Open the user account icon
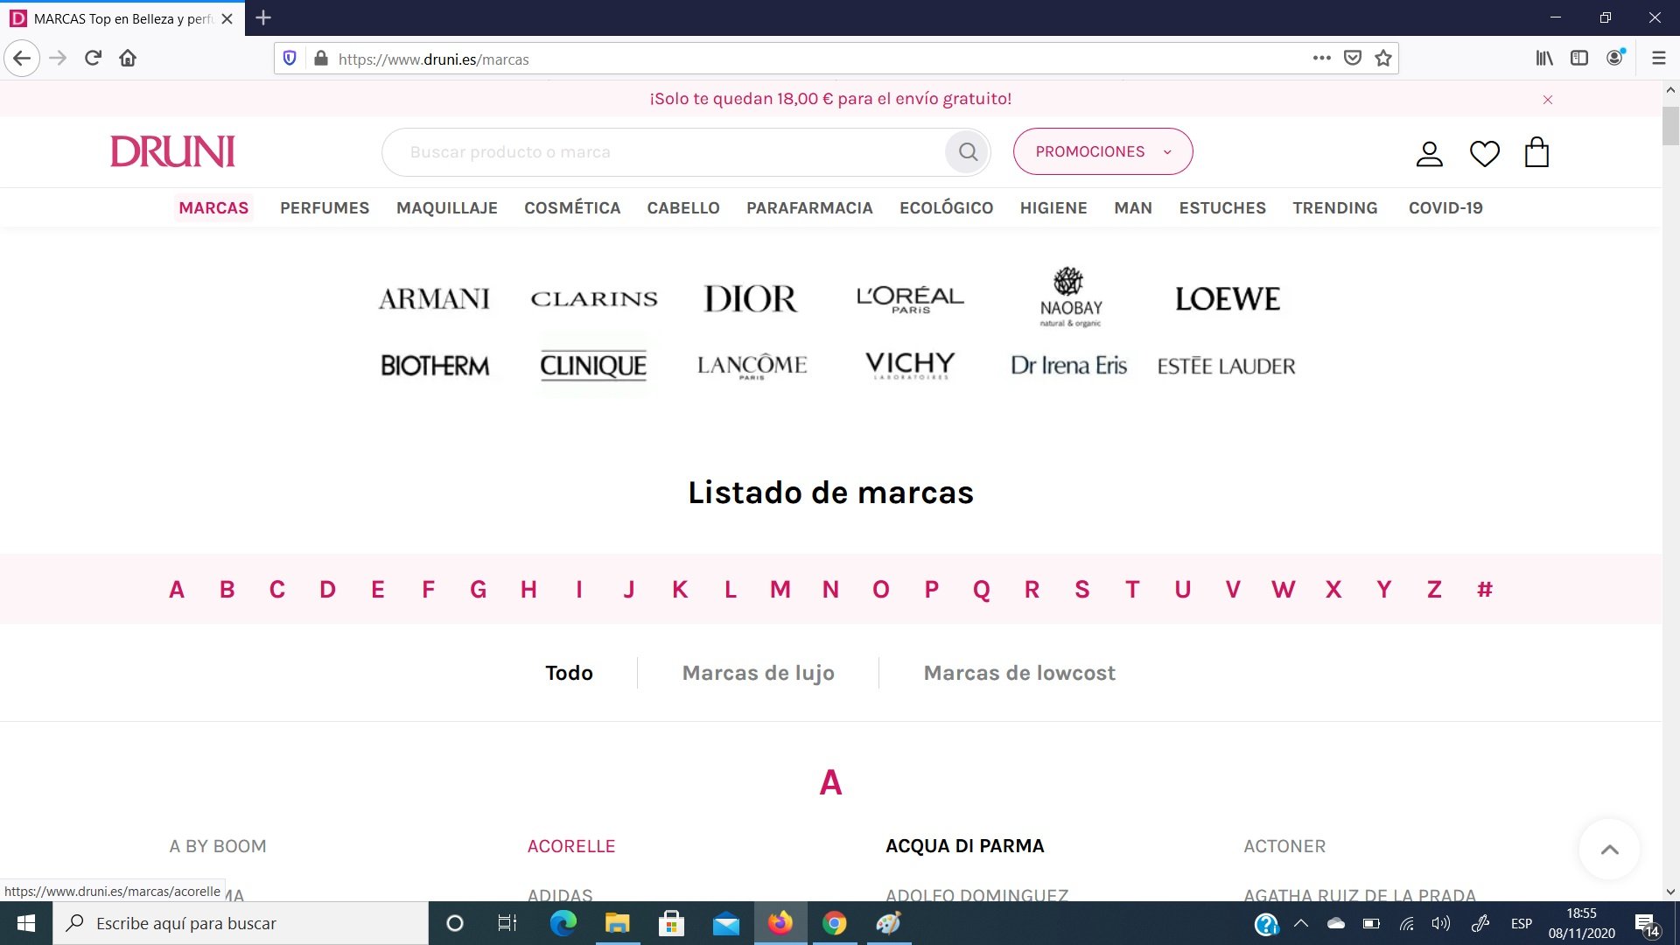1680x945 pixels. pos(1429,153)
